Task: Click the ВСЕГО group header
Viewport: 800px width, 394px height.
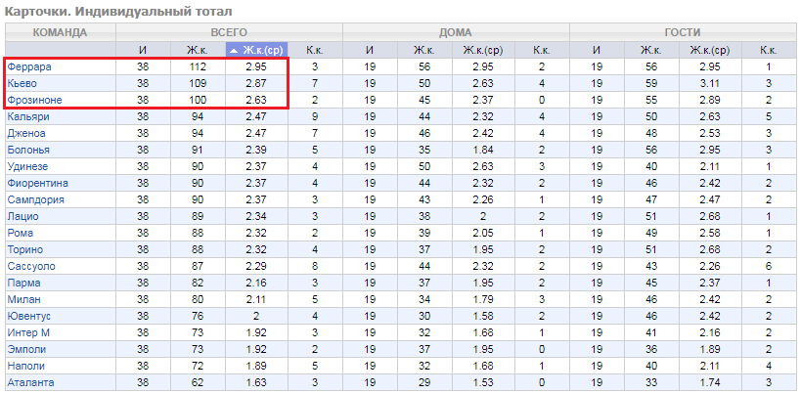Action: (x=229, y=32)
